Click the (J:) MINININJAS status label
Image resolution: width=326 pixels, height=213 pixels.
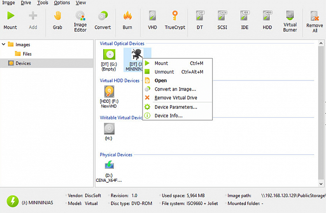pyautogui.click(x=37, y=203)
